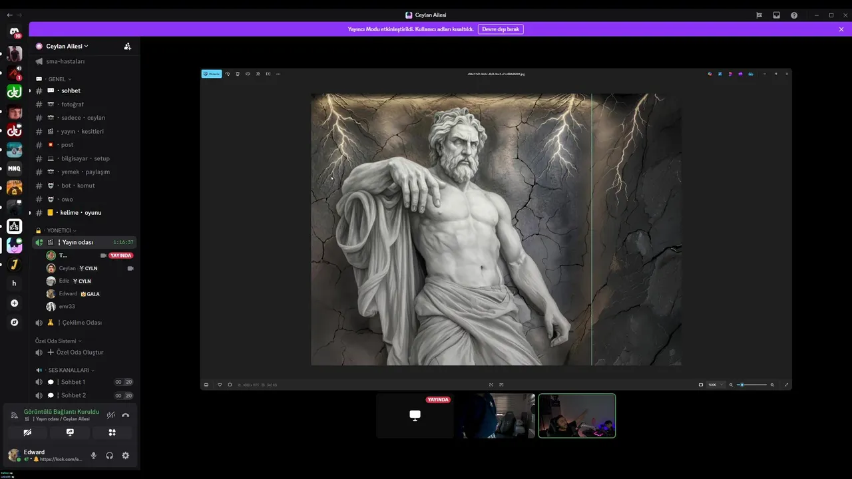This screenshot has width=852, height=479.
Task: Open the MNQ server icon
Action: [14, 168]
